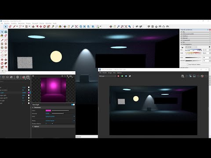The width and height of the screenshot is (211, 158).
Task: Open Image menu in Frame Buffer
Action: click(x=110, y=73)
